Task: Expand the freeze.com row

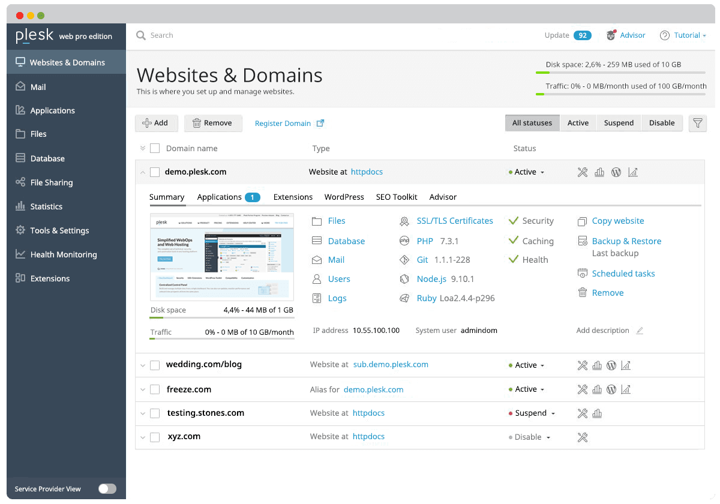Action: (x=142, y=389)
